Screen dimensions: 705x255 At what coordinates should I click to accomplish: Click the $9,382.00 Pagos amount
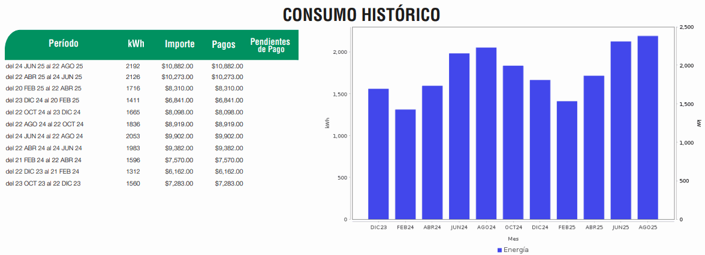pos(229,148)
